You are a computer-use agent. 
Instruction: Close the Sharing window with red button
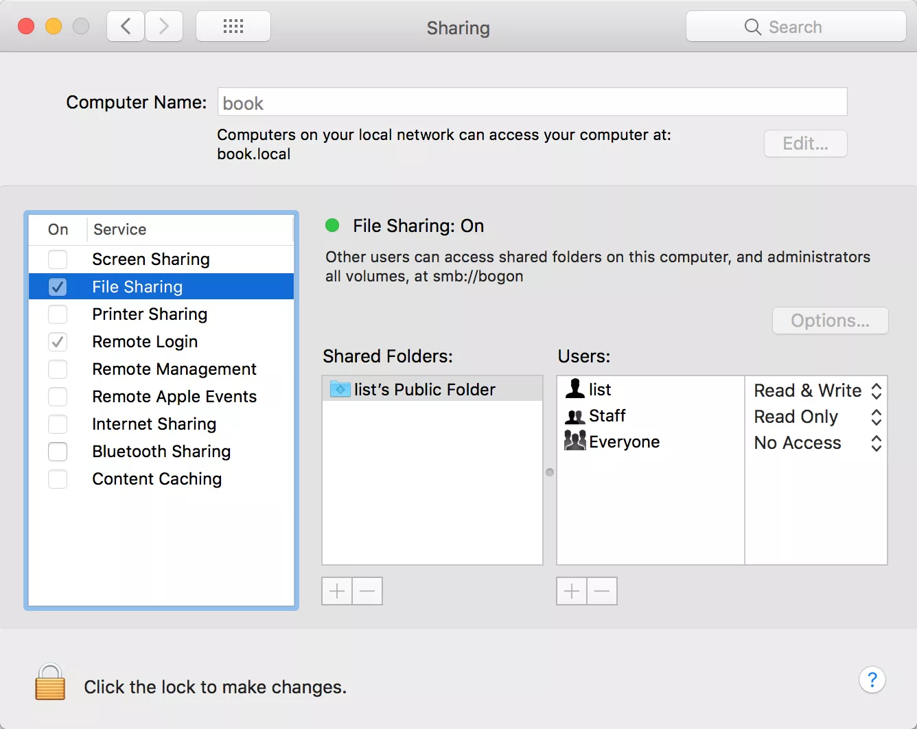(x=26, y=27)
